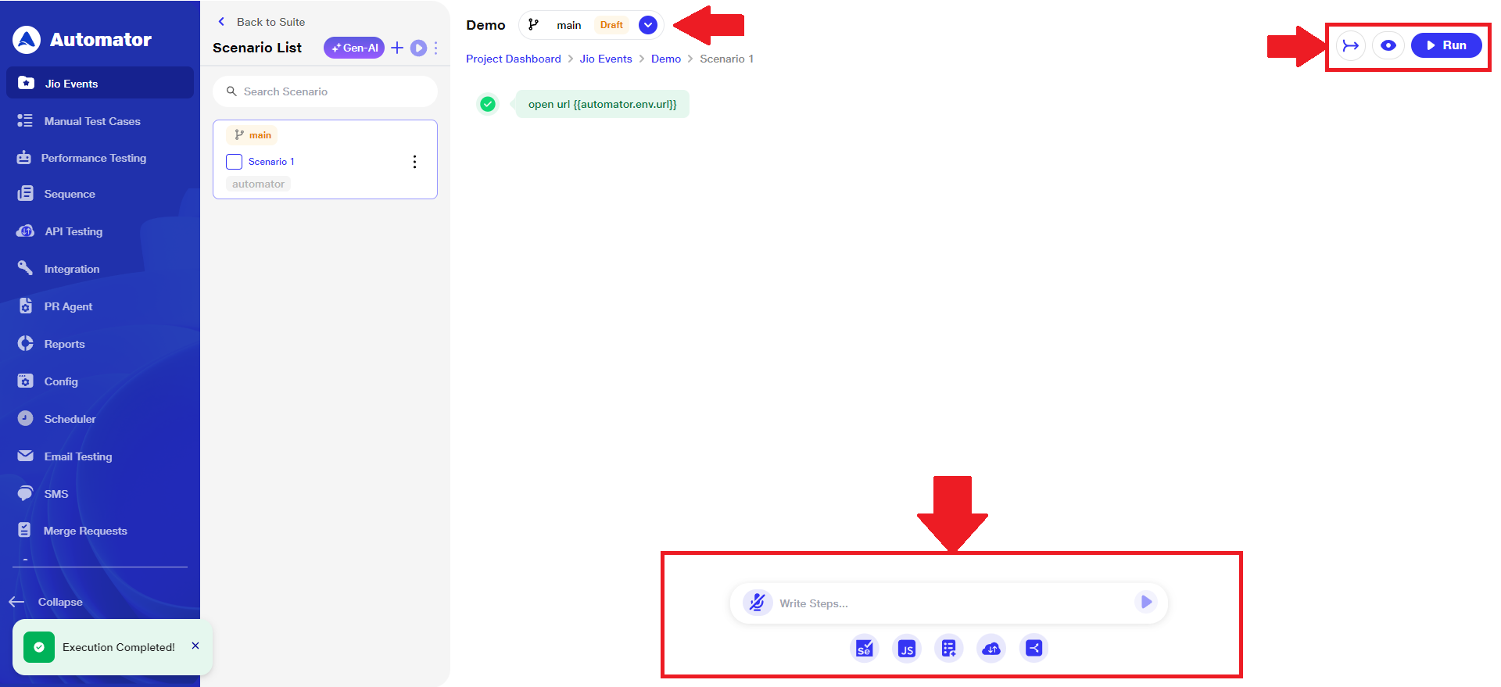Click the Selenium import icon below the steps box
1501x687 pixels.
click(864, 648)
